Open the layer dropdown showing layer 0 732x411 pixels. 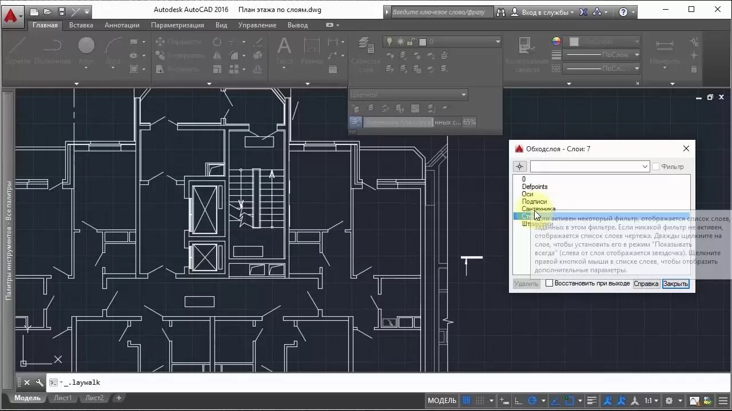pos(498,42)
